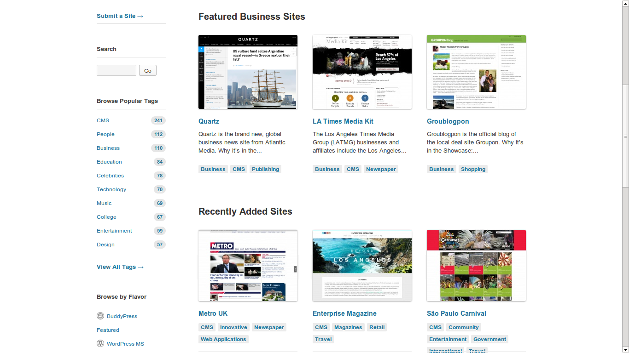Image resolution: width=629 pixels, height=353 pixels.
Task: Click the Entertainment tag under São Paulo Carnival
Action: tap(448, 339)
